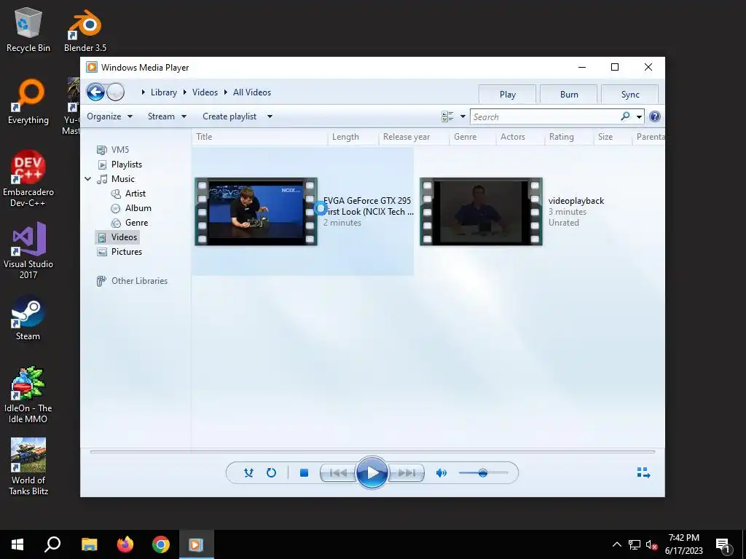This screenshot has width=746, height=559.
Task: Click the greyed Forward navigation arrow
Action: pos(116,92)
